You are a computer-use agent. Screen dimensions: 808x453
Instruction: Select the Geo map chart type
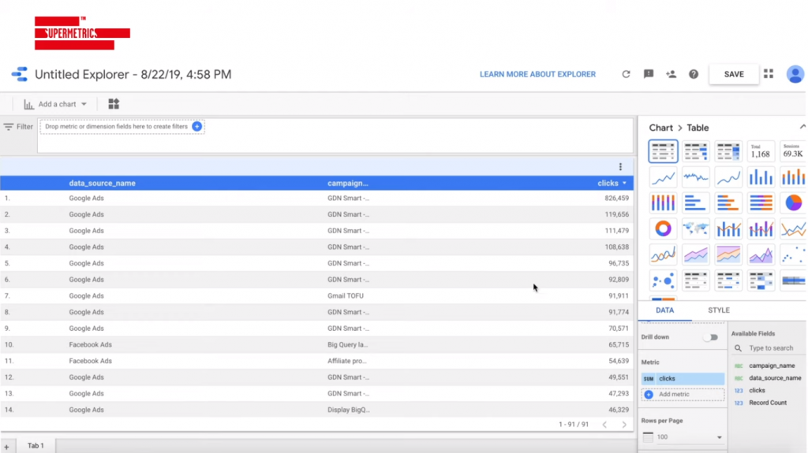pyautogui.click(x=696, y=228)
